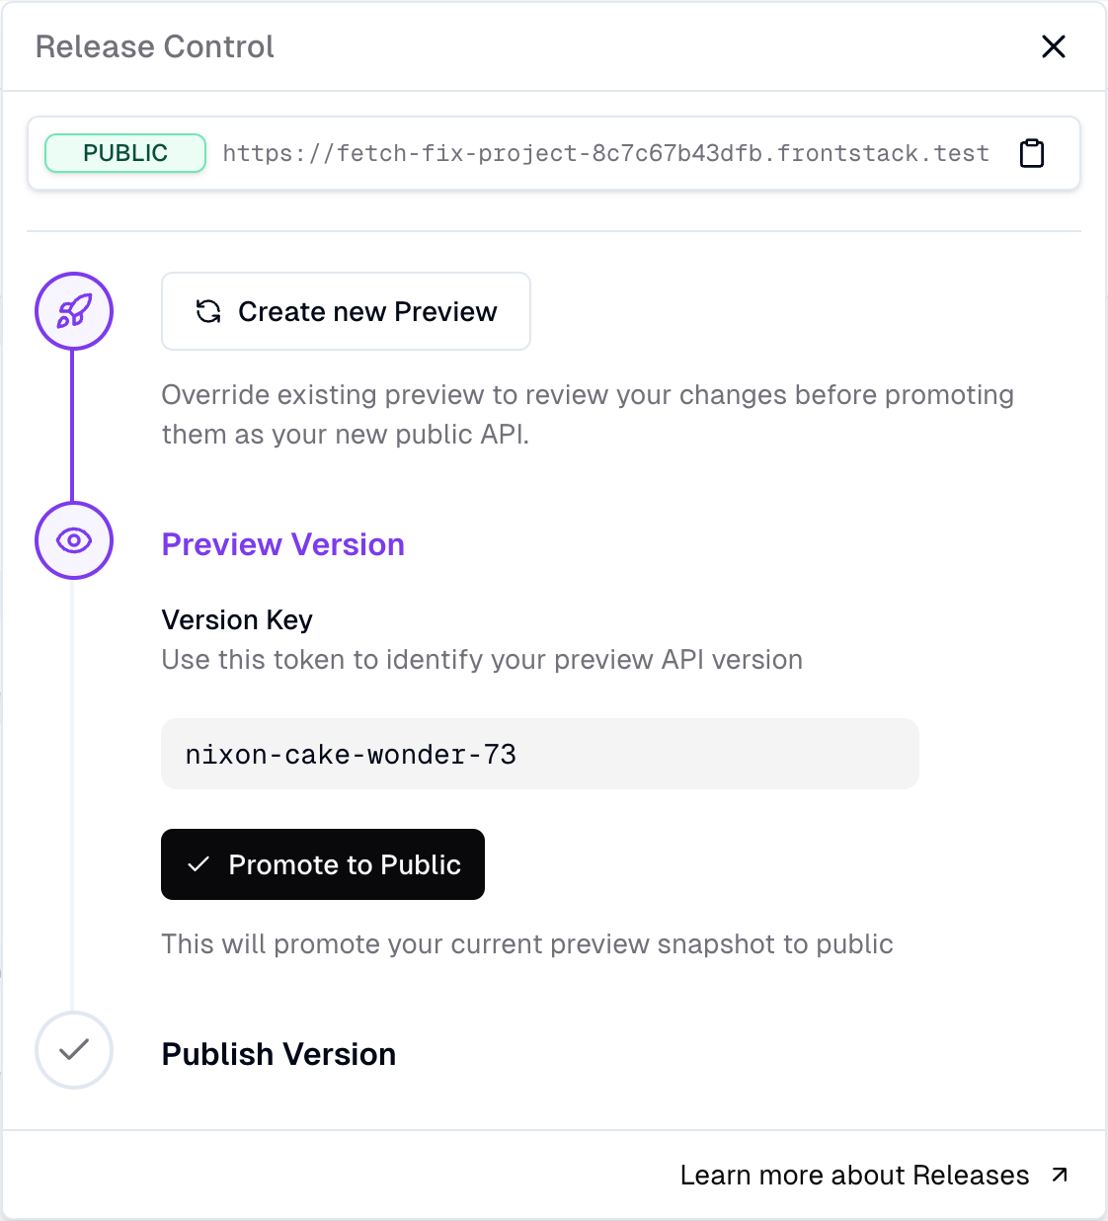This screenshot has height=1221, width=1108.
Task: Click the rocket icon in the release timeline
Action: (x=74, y=311)
